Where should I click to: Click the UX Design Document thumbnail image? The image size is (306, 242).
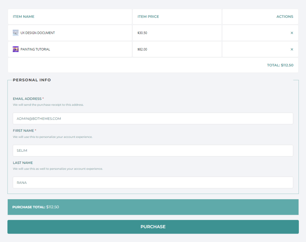tap(16, 33)
